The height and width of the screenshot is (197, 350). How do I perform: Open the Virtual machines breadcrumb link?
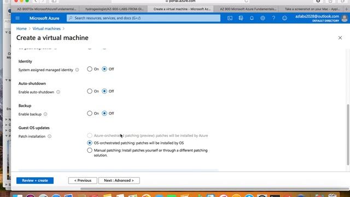(46, 28)
